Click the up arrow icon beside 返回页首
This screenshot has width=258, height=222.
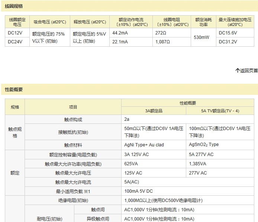237,70
